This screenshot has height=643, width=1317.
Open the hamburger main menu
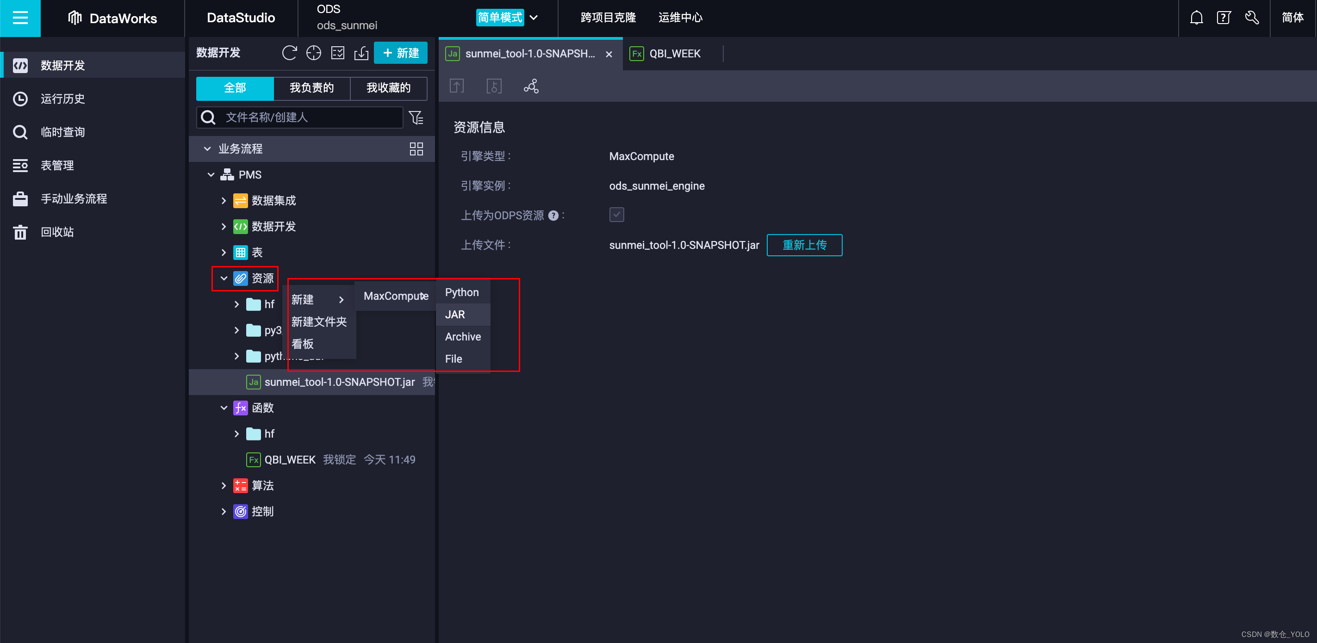click(20, 18)
